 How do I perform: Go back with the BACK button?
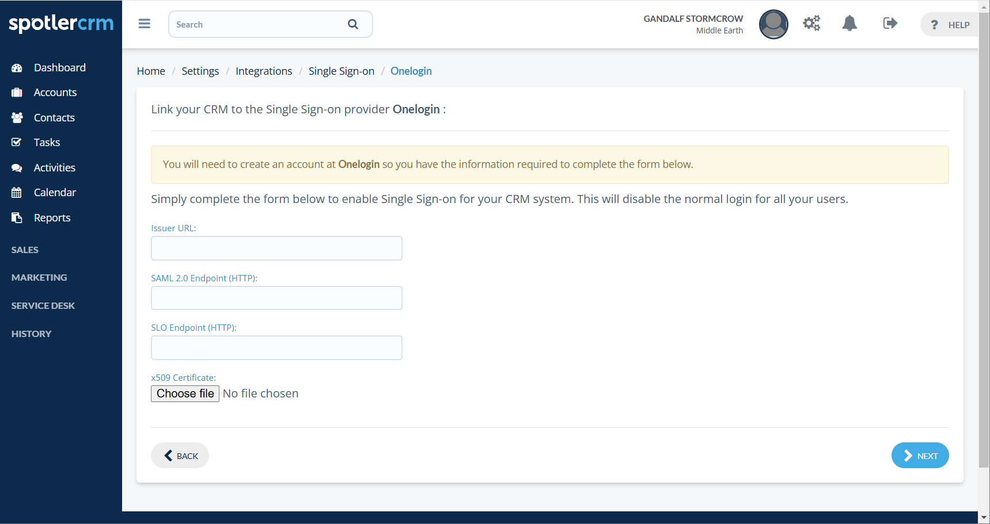[x=180, y=456]
